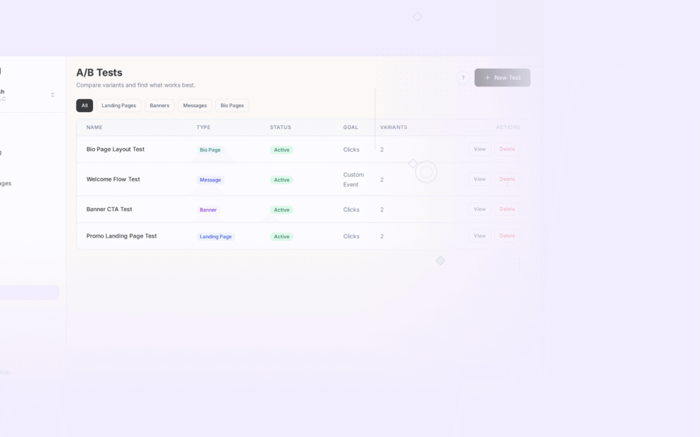Switch to the Banners filter

pyautogui.click(x=159, y=106)
